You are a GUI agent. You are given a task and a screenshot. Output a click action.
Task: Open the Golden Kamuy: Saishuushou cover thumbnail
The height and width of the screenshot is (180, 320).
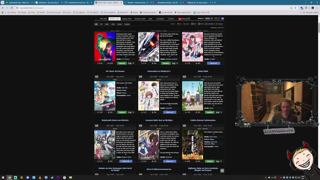point(192,145)
